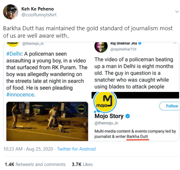Expand the tweet options chevron
This screenshot has width=180, height=170.
point(177,12)
